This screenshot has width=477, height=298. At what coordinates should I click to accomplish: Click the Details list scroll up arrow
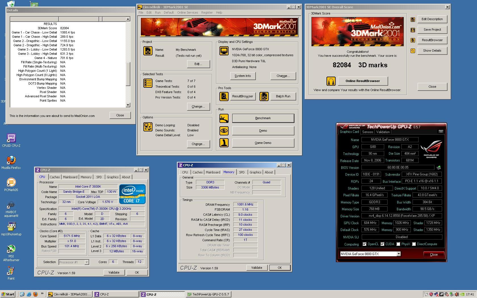[128, 19]
